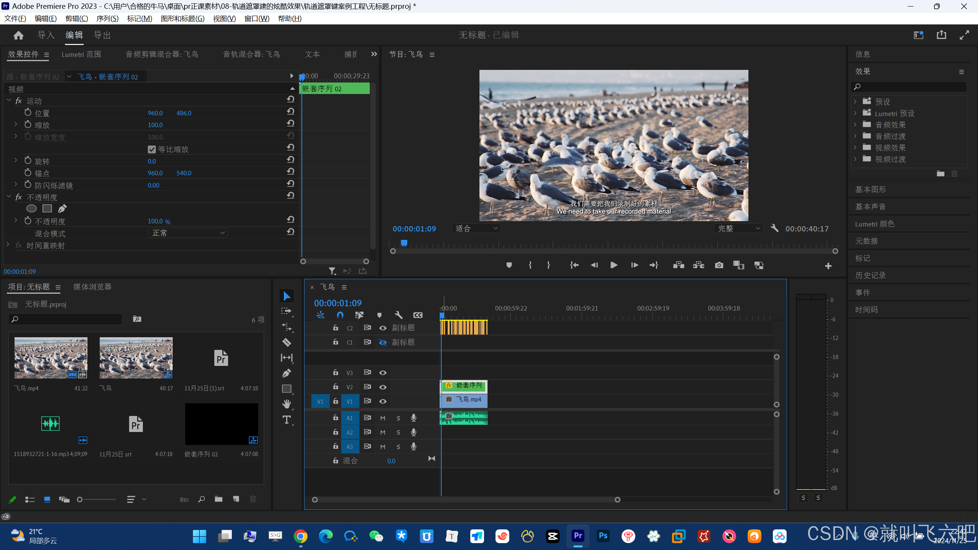
Task: Open the 混合模式 blend mode dropdown
Action: click(188, 233)
